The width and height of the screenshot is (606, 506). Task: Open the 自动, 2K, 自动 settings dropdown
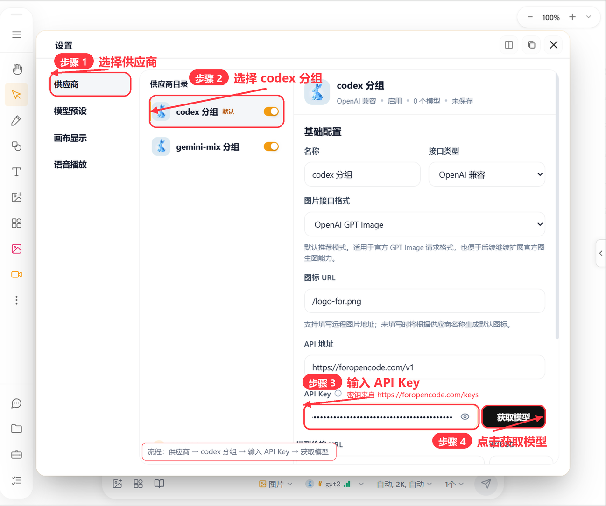point(404,484)
